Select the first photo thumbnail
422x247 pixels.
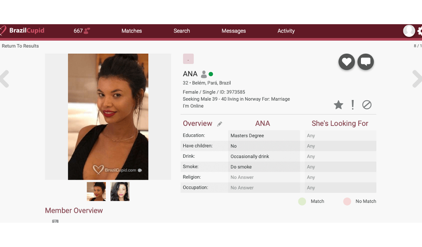click(96, 192)
